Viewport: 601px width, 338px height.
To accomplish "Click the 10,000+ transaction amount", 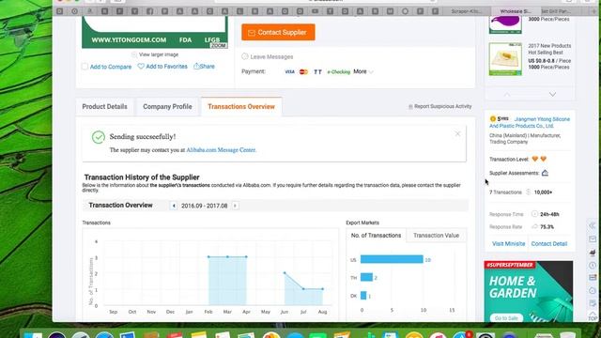I will pos(543,192).
